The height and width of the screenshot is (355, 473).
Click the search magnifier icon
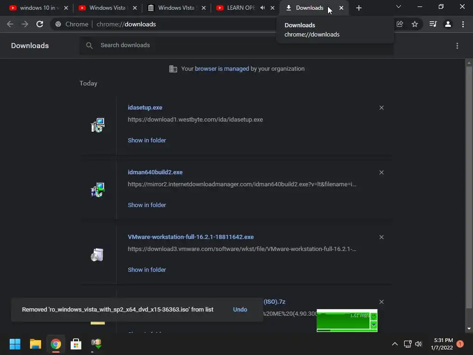[89, 45]
